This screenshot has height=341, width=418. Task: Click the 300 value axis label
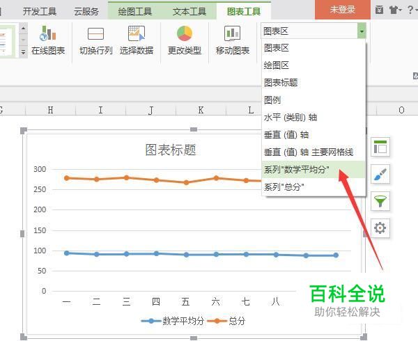(x=40, y=169)
